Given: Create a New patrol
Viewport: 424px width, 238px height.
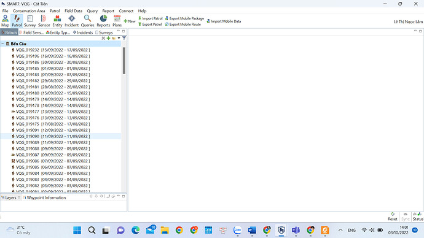Looking at the screenshot, I should pos(130,21).
